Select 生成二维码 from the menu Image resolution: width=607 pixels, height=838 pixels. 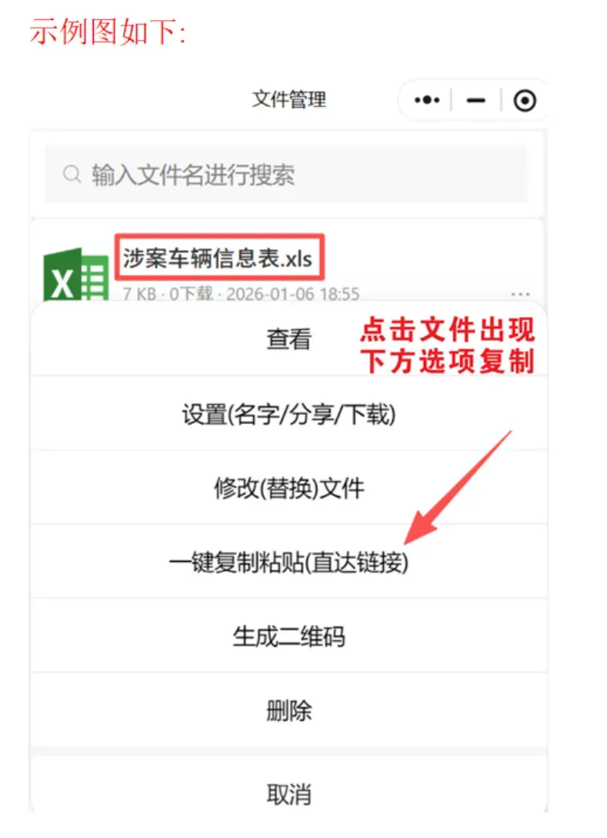[288, 636]
